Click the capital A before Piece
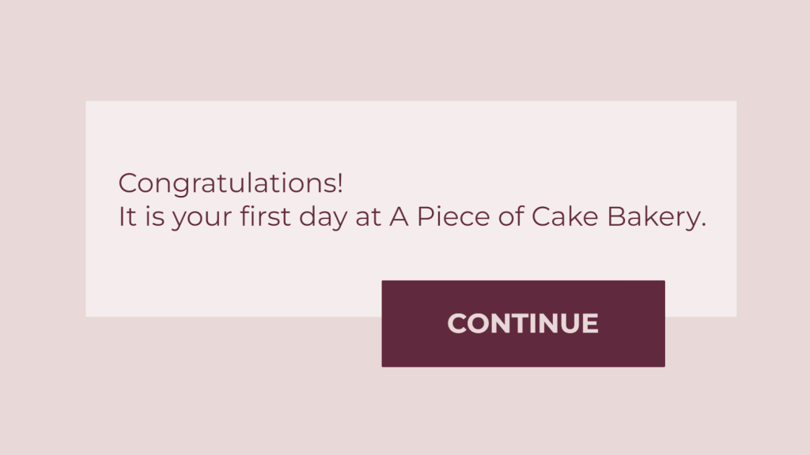The width and height of the screenshot is (810, 455). [x=399, y=216]
